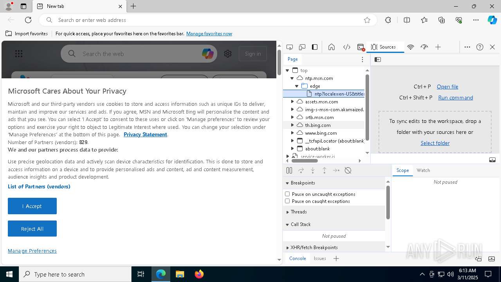Open DevTools customize menu three dots

(467, 47)
